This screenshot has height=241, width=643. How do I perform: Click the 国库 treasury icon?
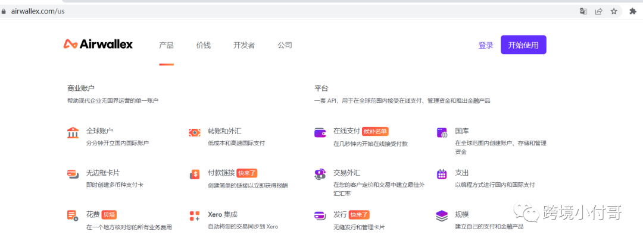click(442, 132)
